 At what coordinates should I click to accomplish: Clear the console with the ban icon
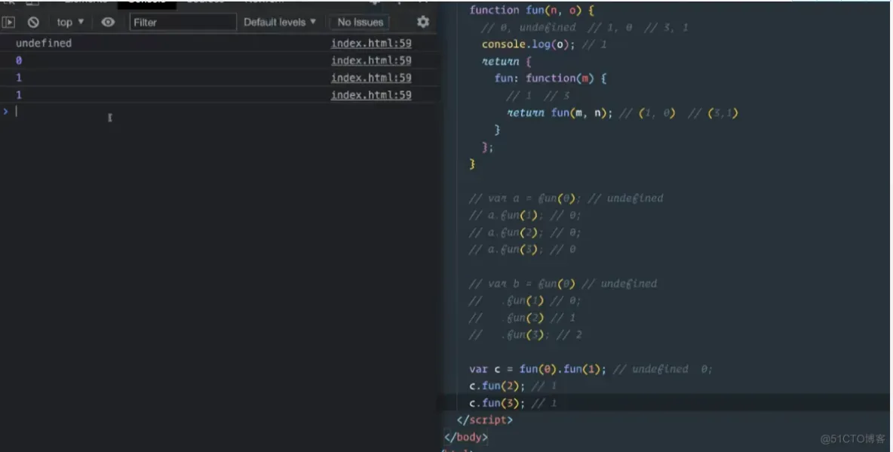click(x=34, y=22)
